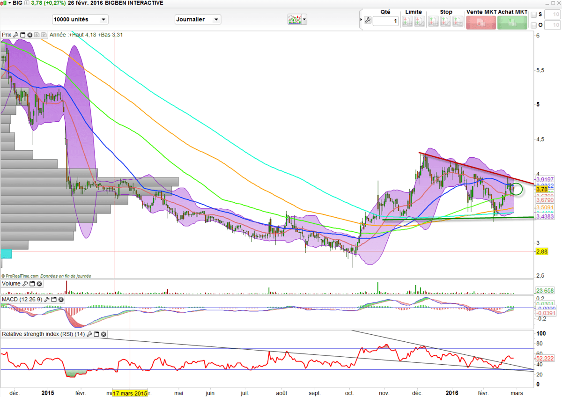Click the Prix panel move-up arrow icon
This screenshot has width=562, height=397.
(x=44, y=35)
